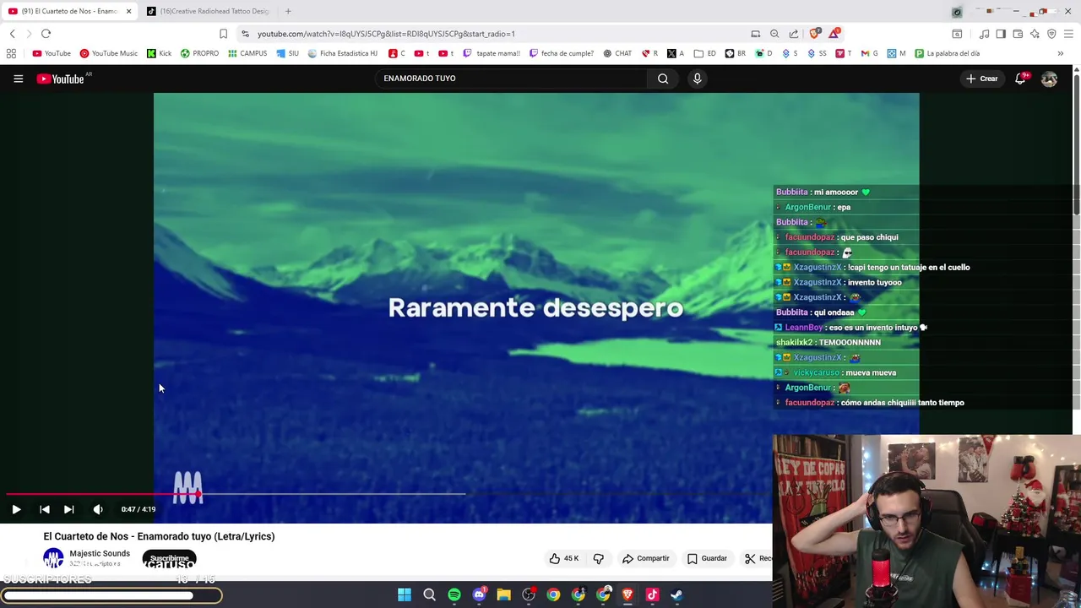
Task: Open Spotify from the taskbar
Action: point(454,594)
